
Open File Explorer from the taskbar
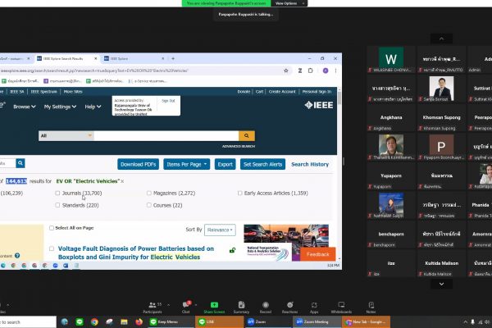(125, 321)
